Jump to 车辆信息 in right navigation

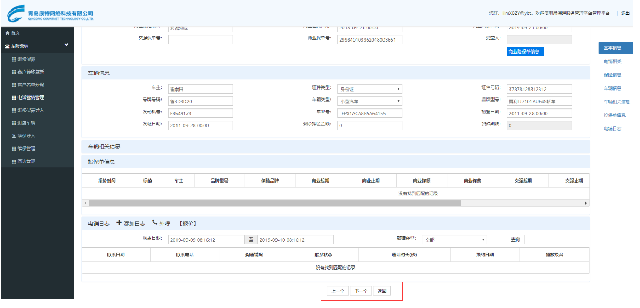(613, 88)
